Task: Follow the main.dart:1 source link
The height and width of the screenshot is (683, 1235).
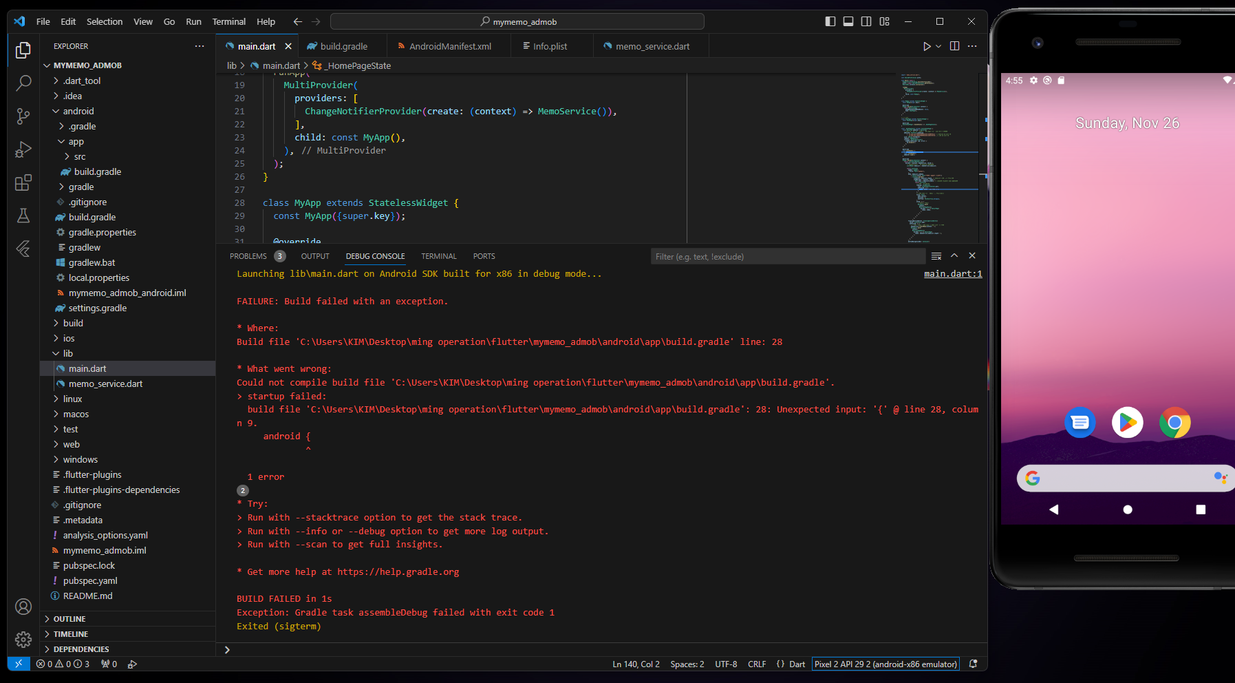Action: [x=953, y=273]
